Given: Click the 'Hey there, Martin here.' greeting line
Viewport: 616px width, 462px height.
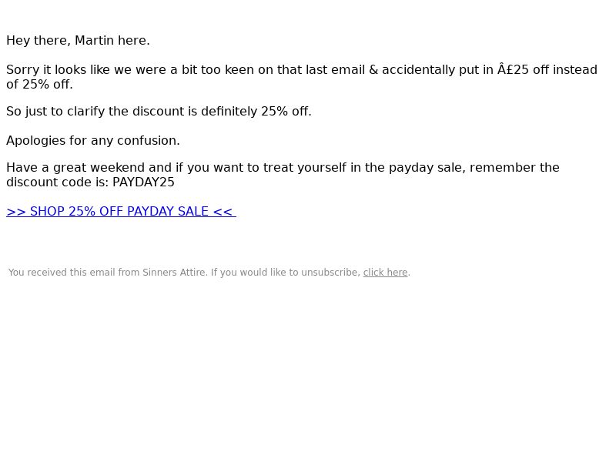Looking at the screenshot, I should [78, 41].
